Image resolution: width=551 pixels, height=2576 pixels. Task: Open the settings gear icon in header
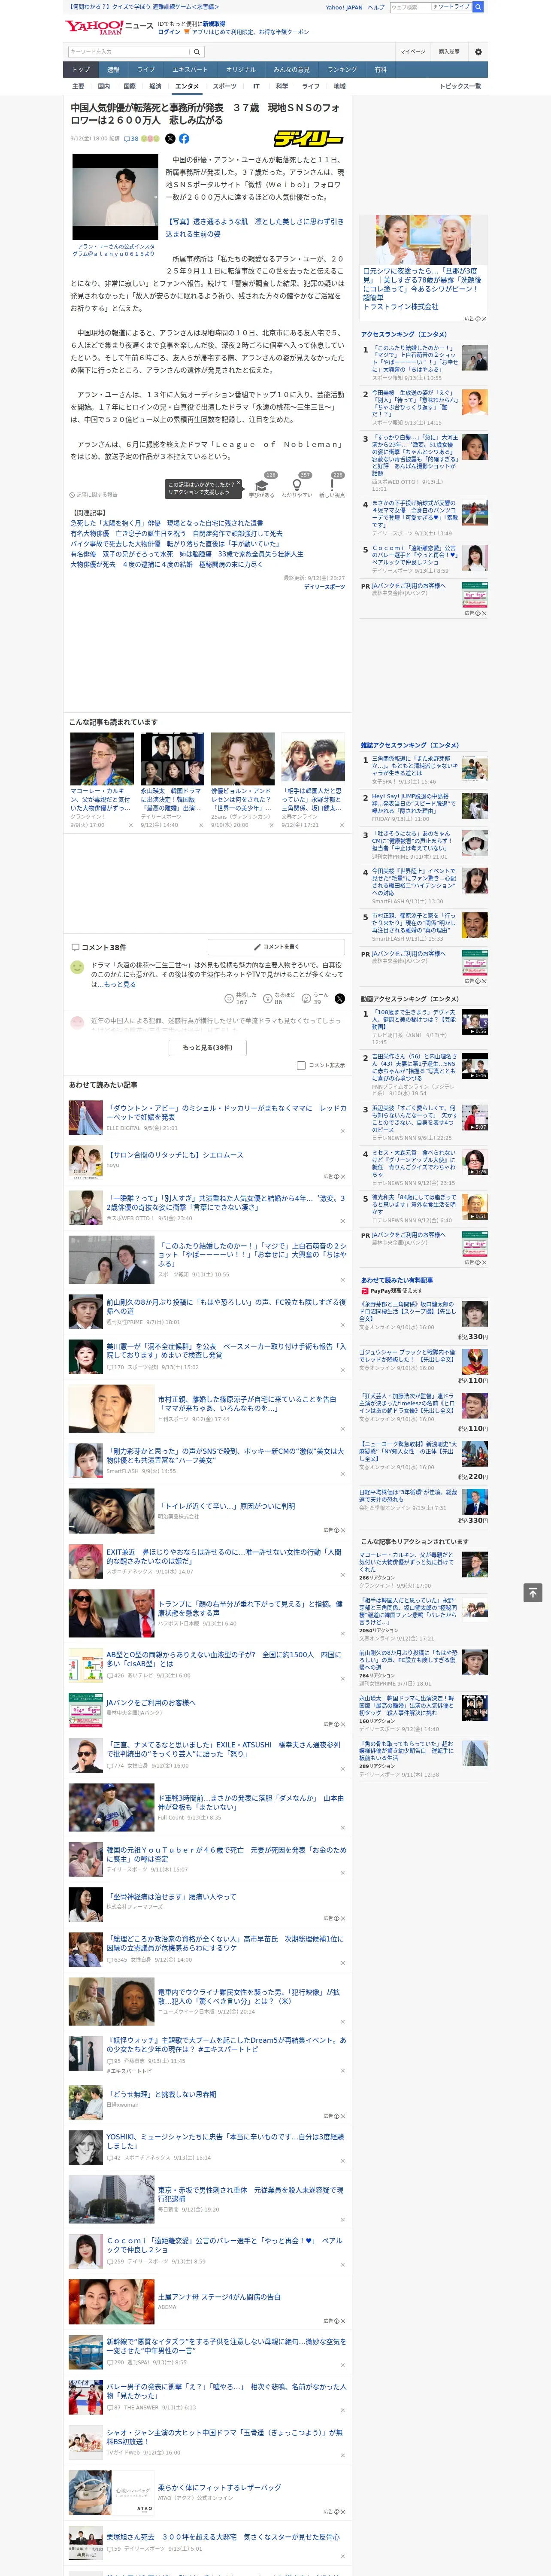pos(478,52)
